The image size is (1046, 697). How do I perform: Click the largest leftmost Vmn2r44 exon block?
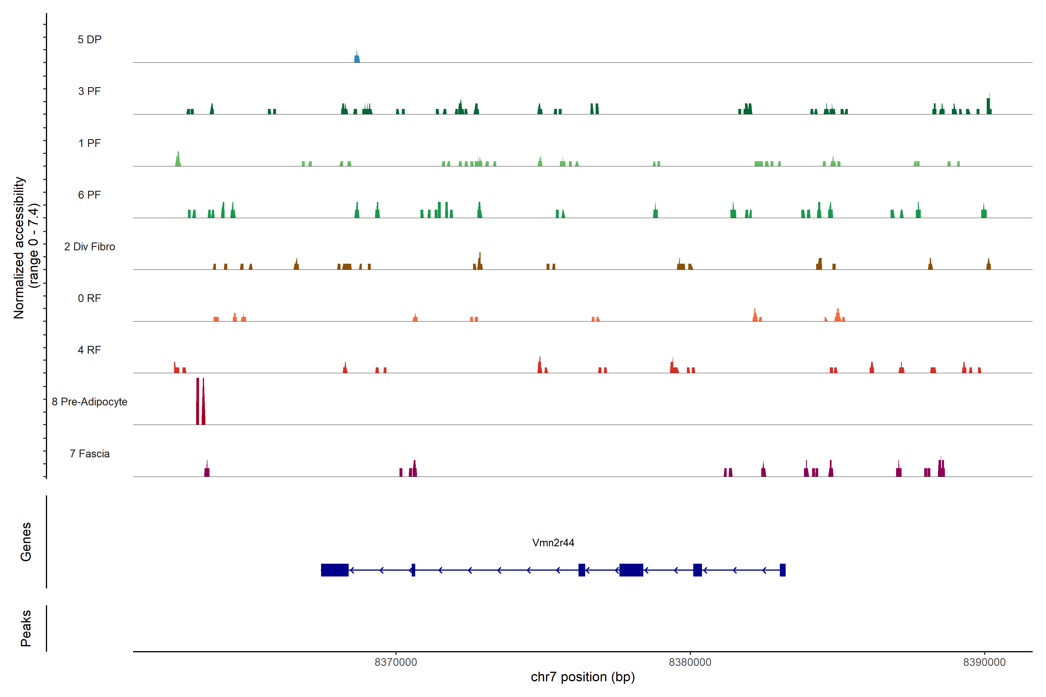[334, 570]
